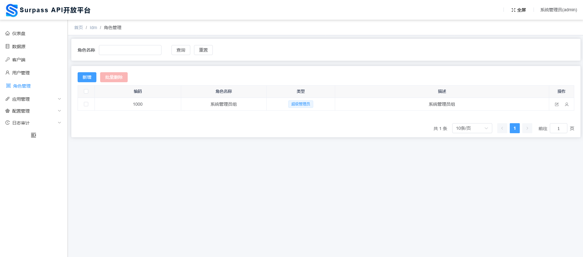Viewport: 583px width, 257px height.
Task: Click the 客户端 key icon
Action: click(8, 59)
